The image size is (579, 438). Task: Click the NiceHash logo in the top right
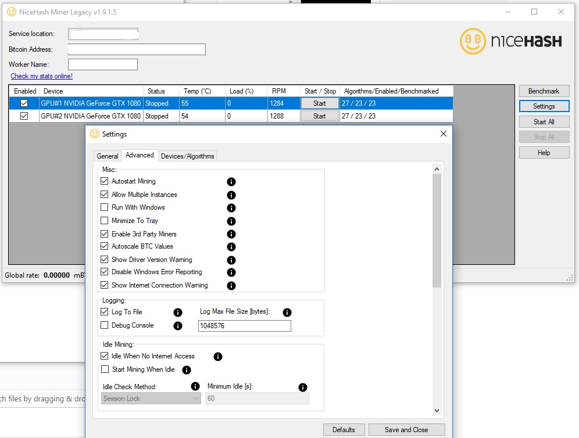(511, 41)
